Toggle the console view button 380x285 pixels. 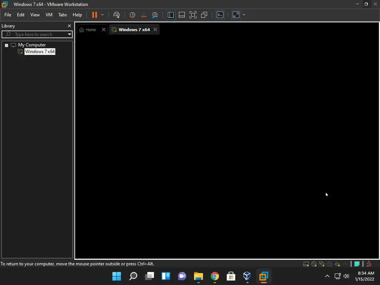220,15
